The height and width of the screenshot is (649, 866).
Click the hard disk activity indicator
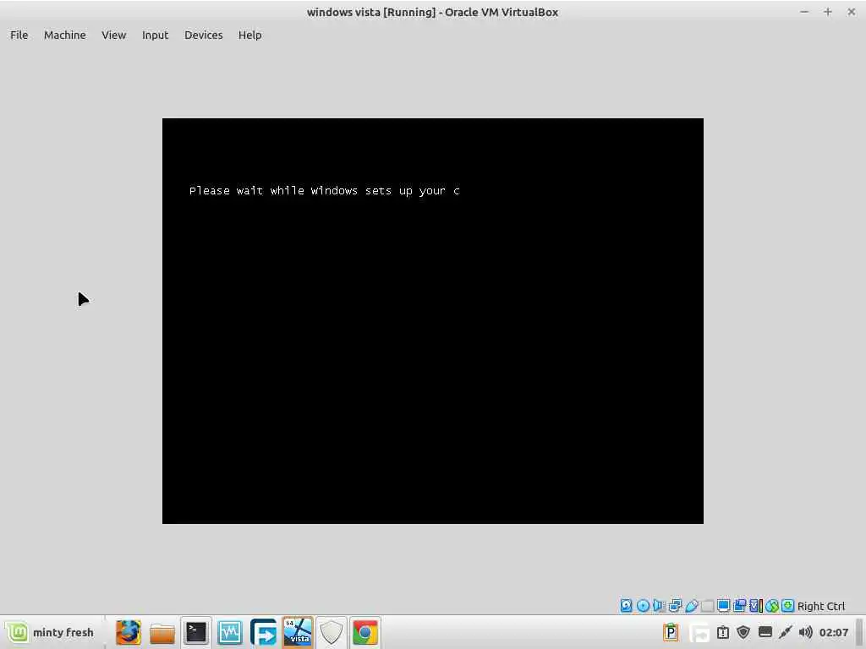pos(626,605)
